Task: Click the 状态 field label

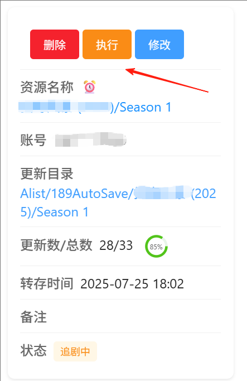Action: tap(33, 350)
